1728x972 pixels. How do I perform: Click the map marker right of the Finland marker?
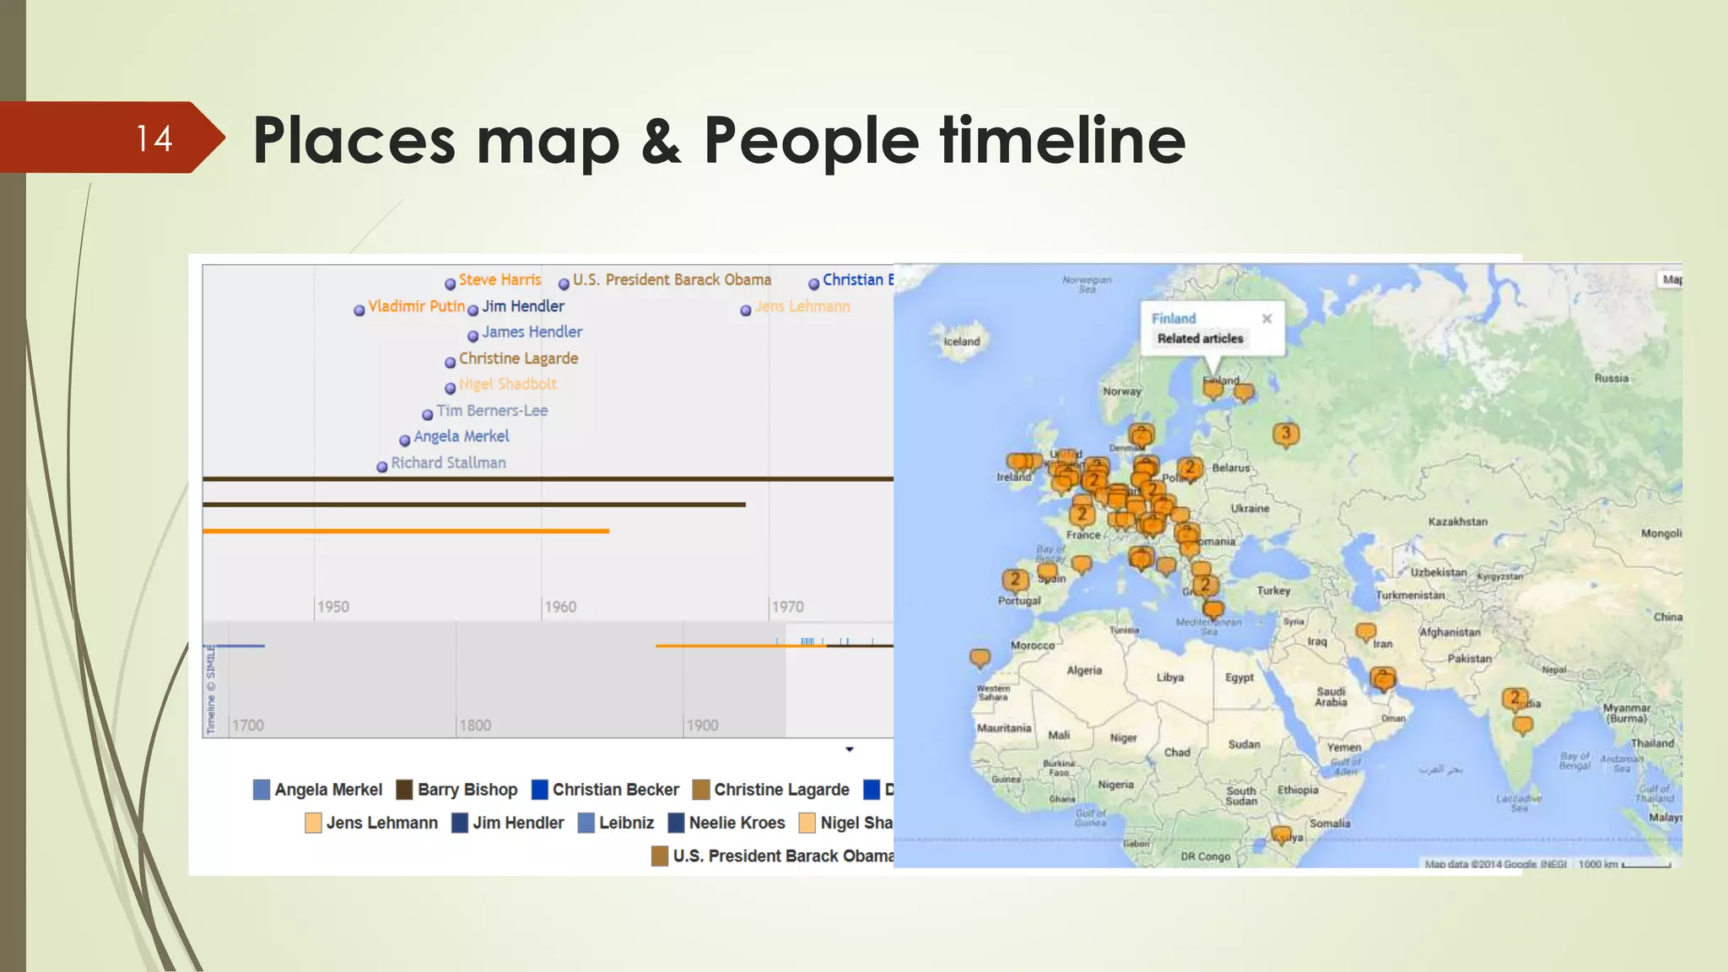pos(1244,392)
